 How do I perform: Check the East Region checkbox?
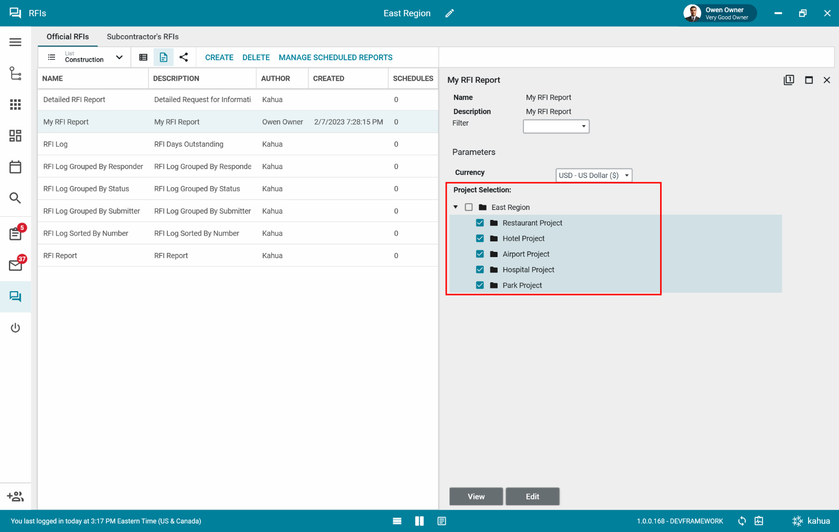[469, 207]
